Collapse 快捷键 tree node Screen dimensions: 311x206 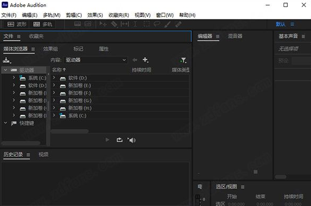pos(6,123)
